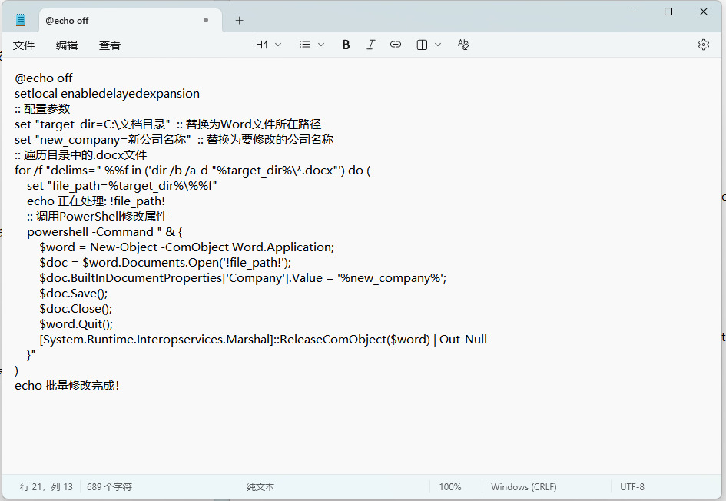The width and height of the screenshot is (726, 501).
Task: Add a new tab with plus button
Action: point(239,20)
